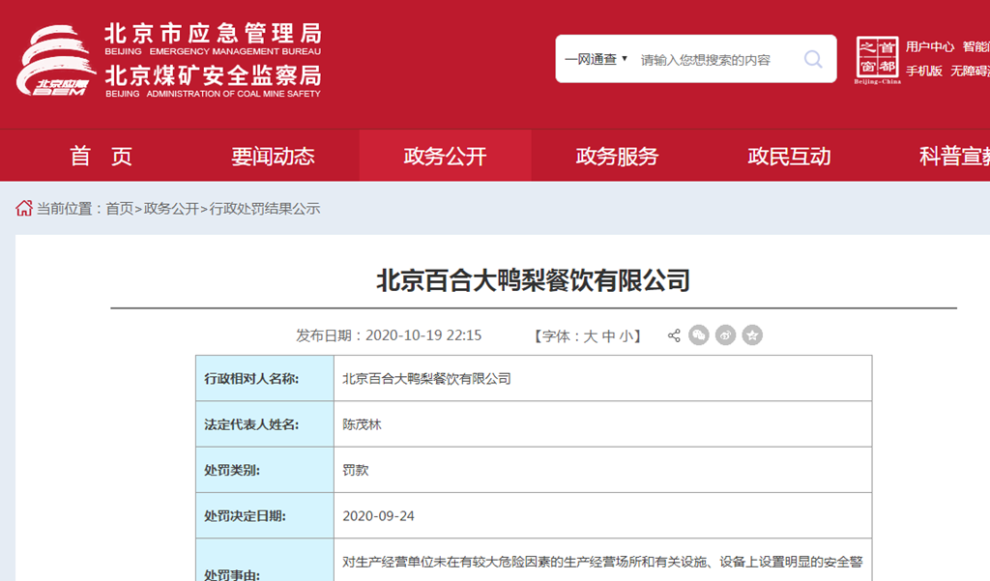Image resolution: width=990 pixels, height=581 pixels.
Task: Go to the 首页 navigation tab
Action: [x=101, y=156]
